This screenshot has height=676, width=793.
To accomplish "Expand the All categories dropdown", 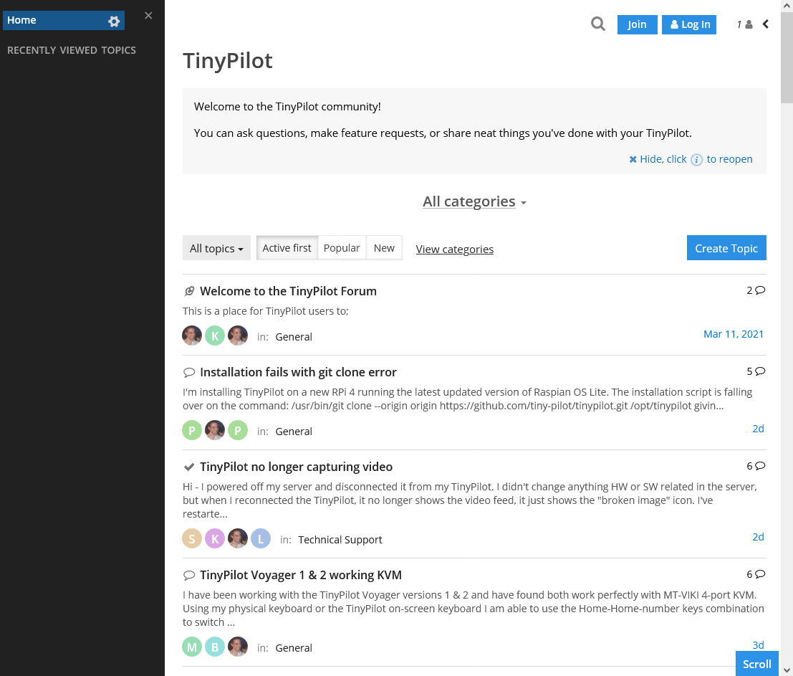I will point(474,201).
